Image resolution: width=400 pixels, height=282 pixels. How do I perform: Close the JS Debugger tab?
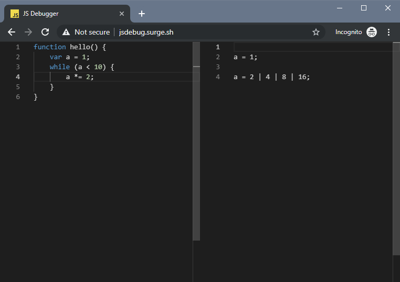pos(122,14)
